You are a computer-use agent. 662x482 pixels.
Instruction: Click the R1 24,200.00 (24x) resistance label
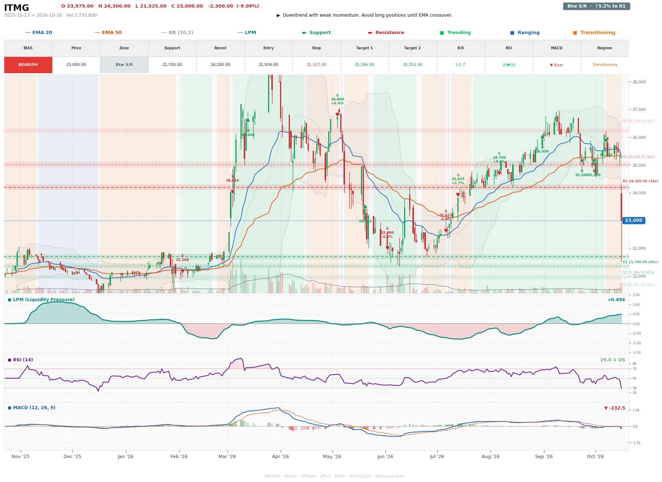click(x=640, y=181)
